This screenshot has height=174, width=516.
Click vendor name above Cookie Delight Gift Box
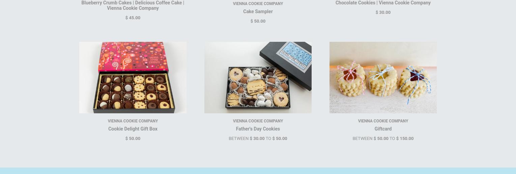point(133,121)
